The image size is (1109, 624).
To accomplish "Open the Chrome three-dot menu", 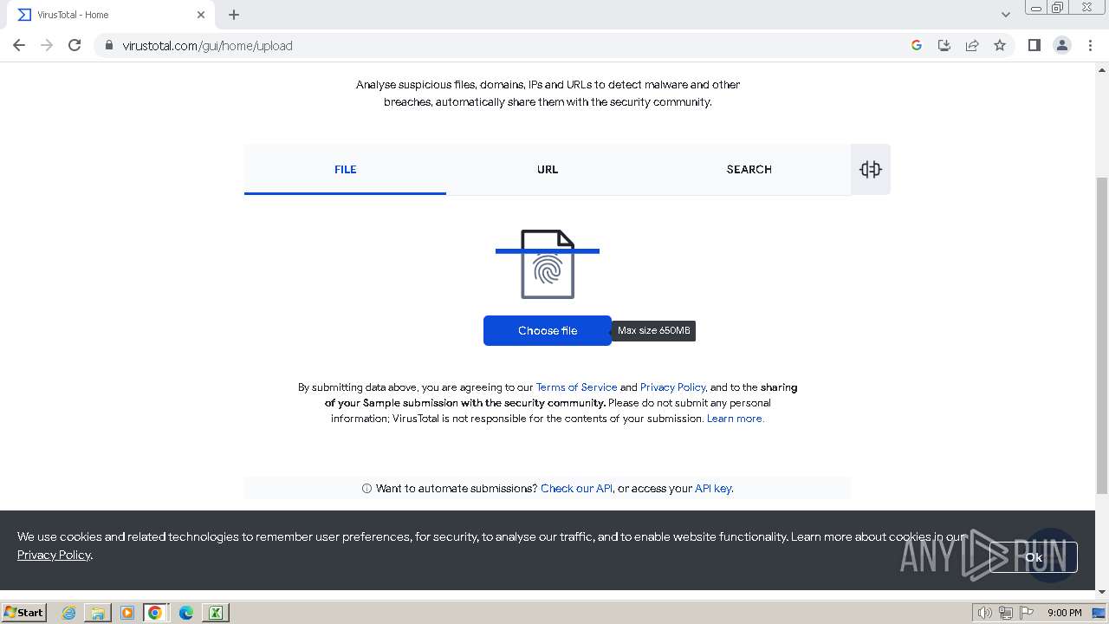I will click(1090, 45).
